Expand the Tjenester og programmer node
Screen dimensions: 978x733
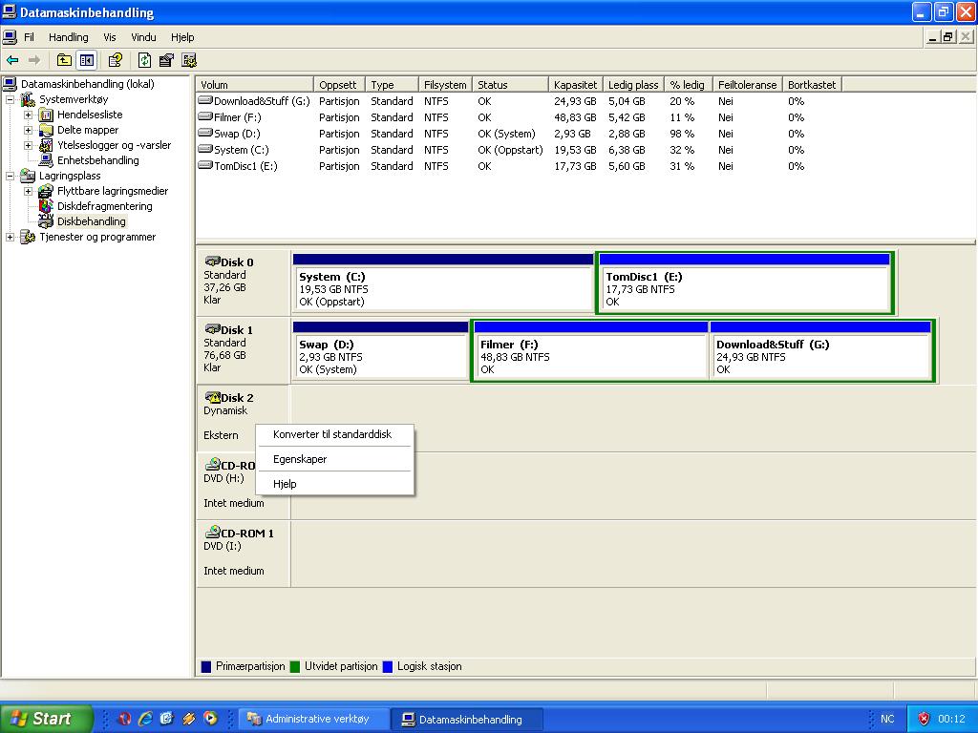tap(11, 237)
